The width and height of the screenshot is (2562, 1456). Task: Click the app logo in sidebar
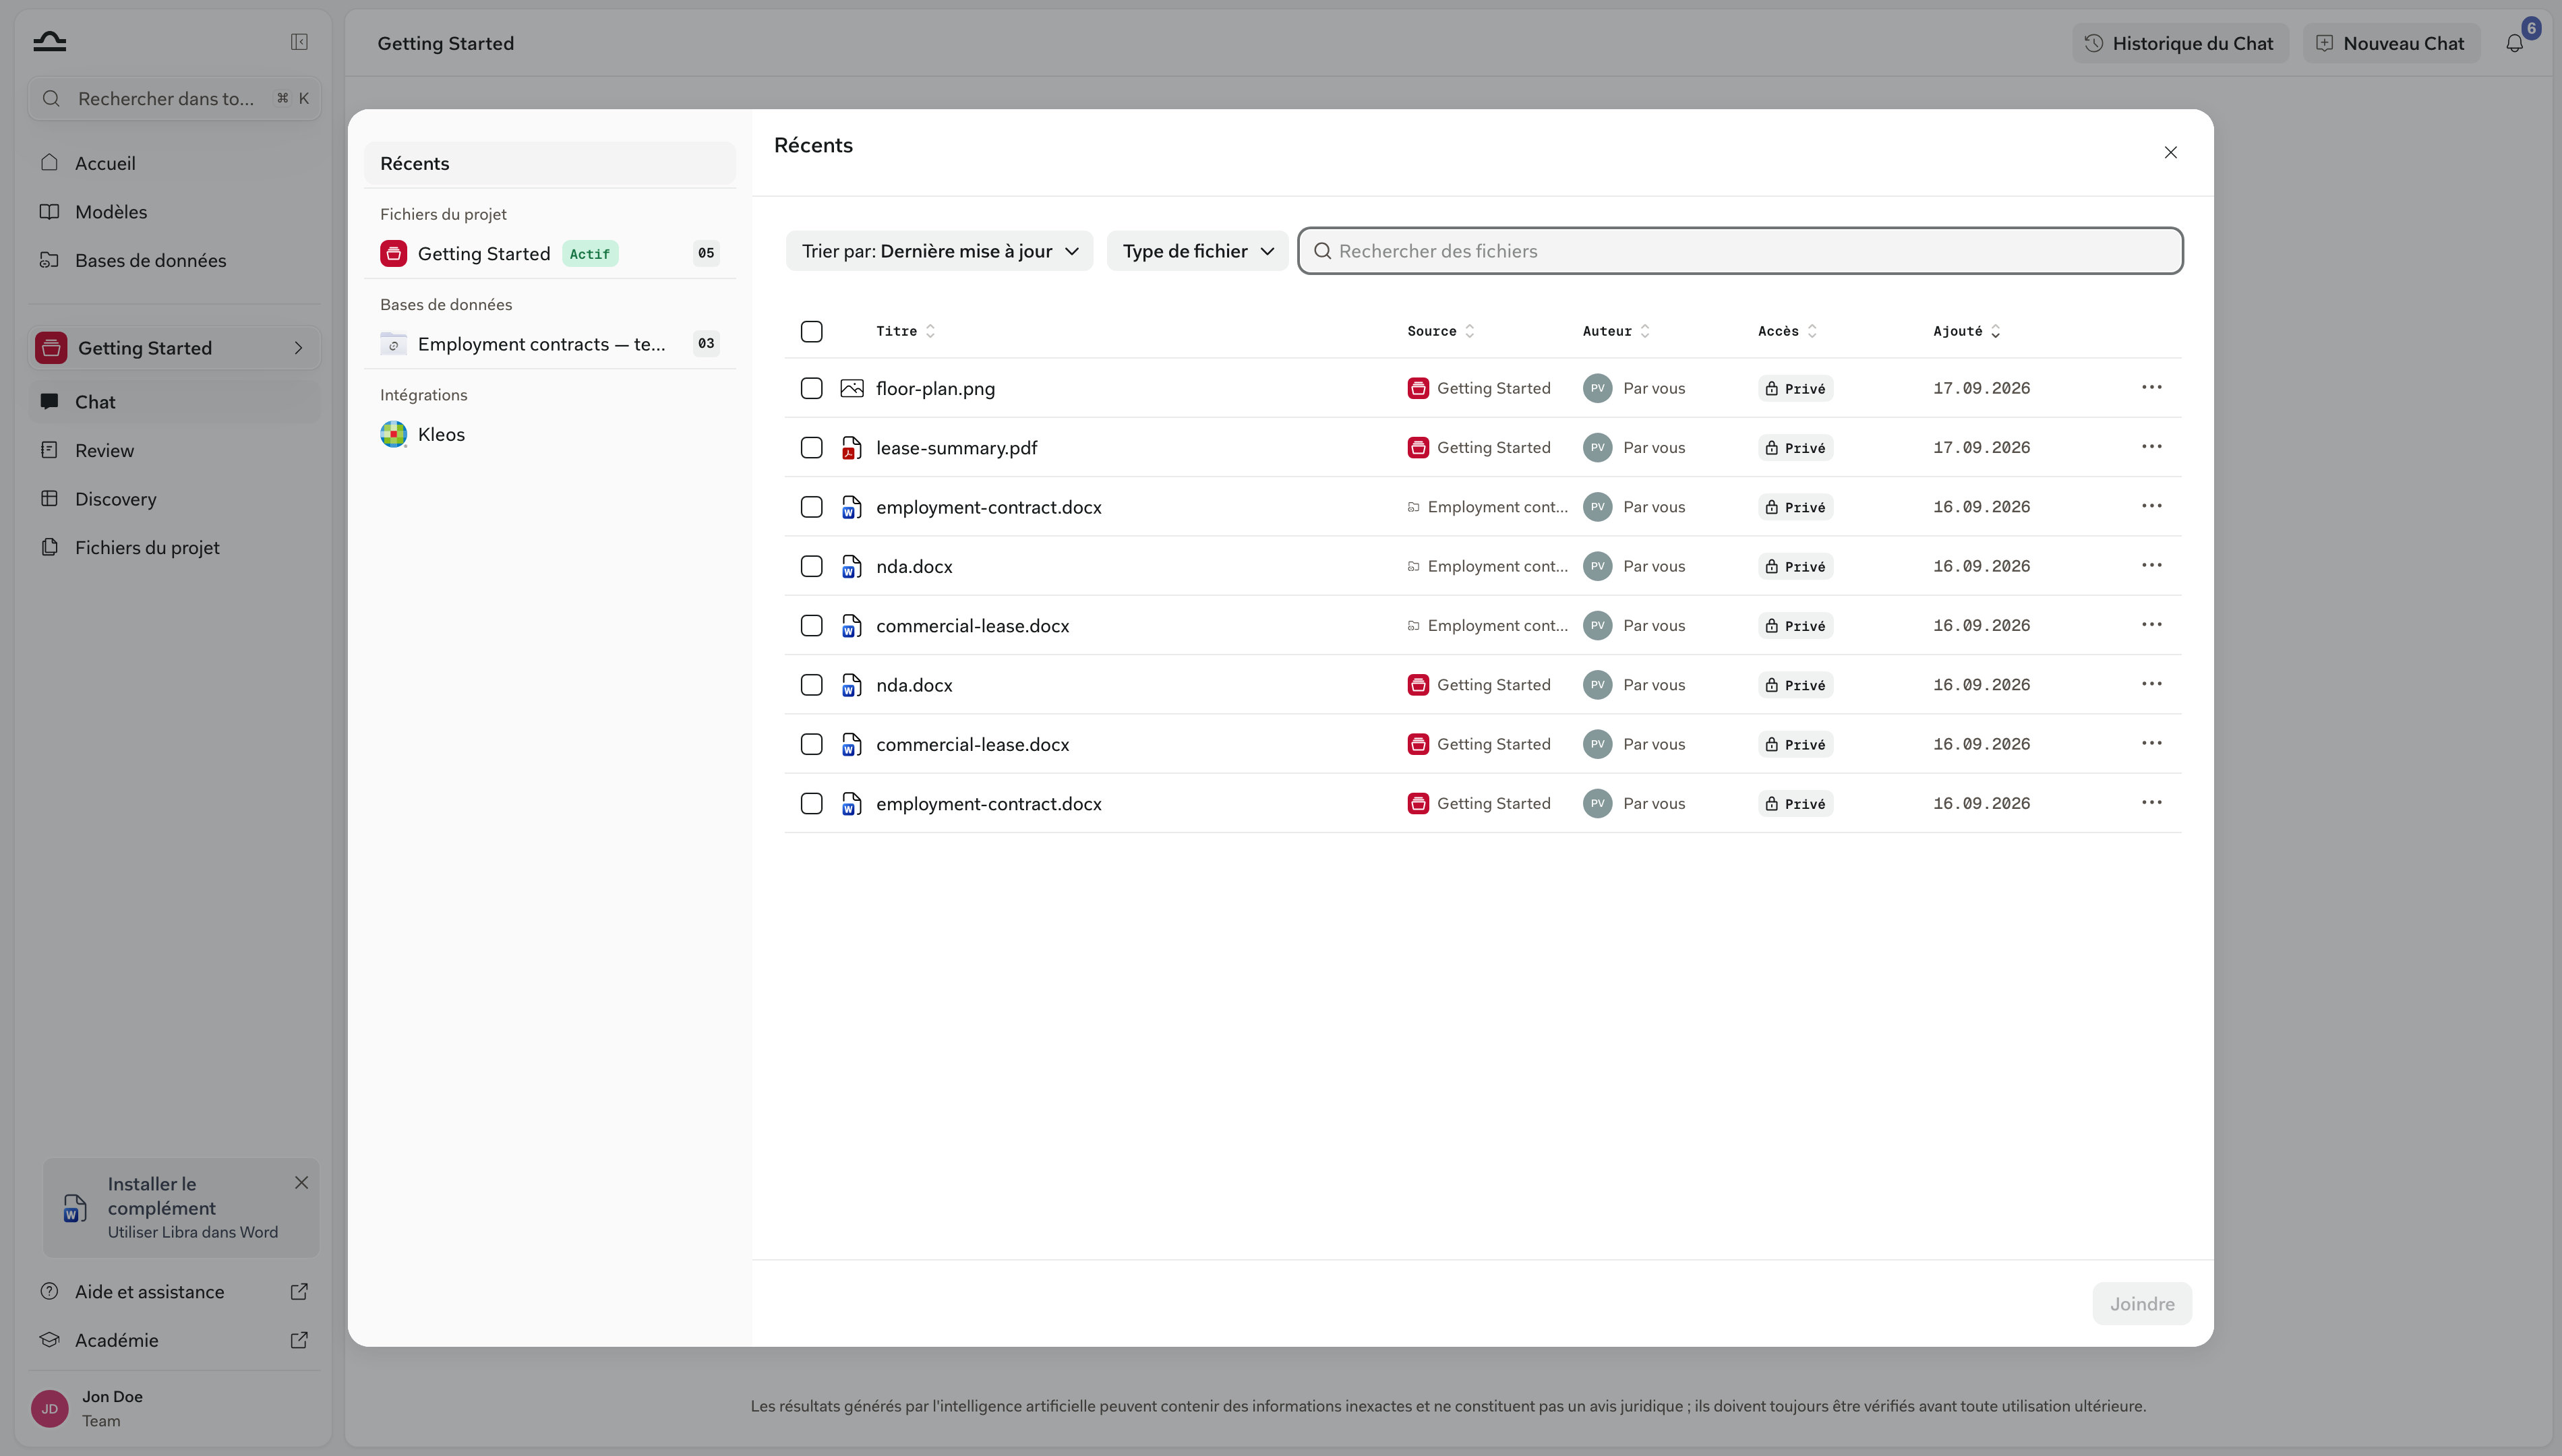pyautogui.click(x=49, y=41)
